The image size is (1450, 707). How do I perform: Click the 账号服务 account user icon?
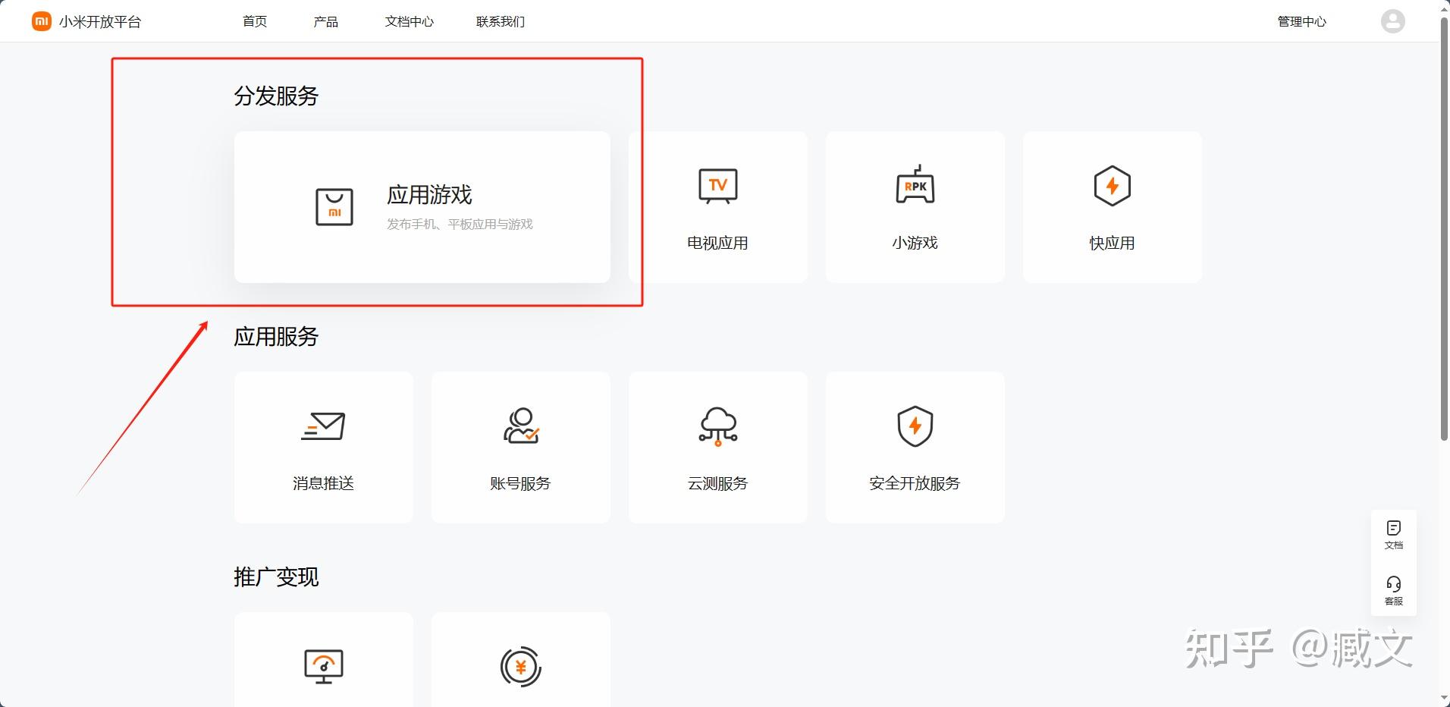tap(520, 426)
